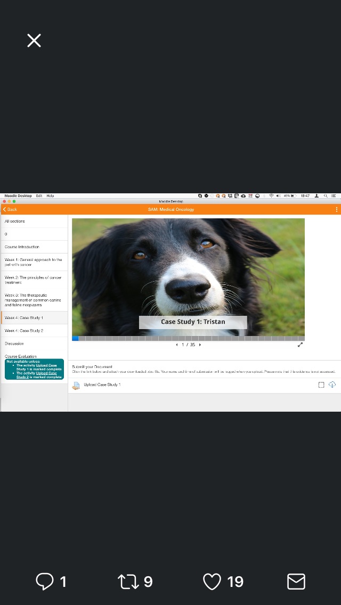
Task: Reply to the tweet via speech bubble icon
Action: coord(44,581)
